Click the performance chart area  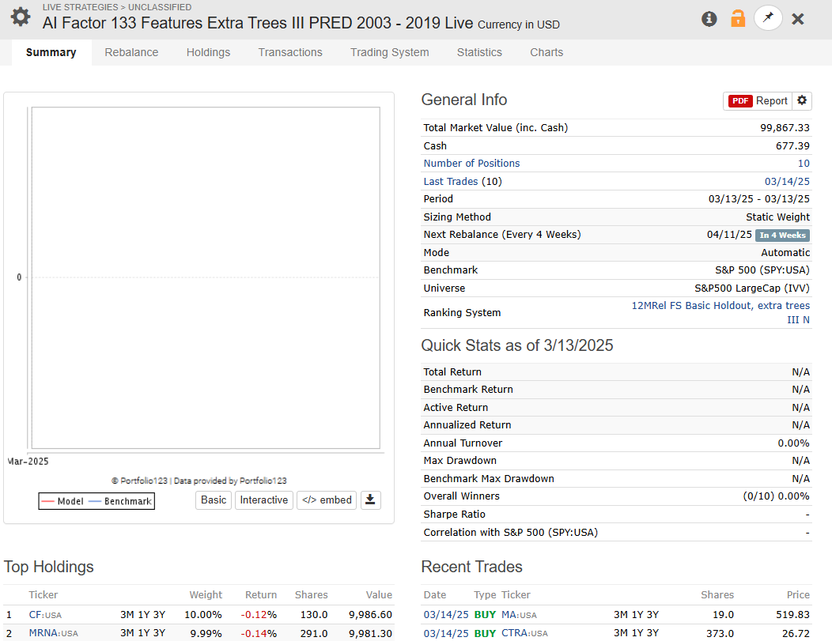(206, 278)
